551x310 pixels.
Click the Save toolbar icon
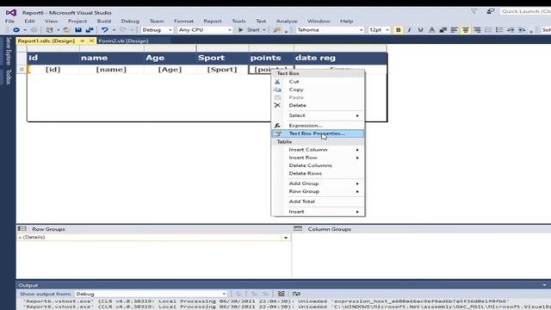click(78, 30)
